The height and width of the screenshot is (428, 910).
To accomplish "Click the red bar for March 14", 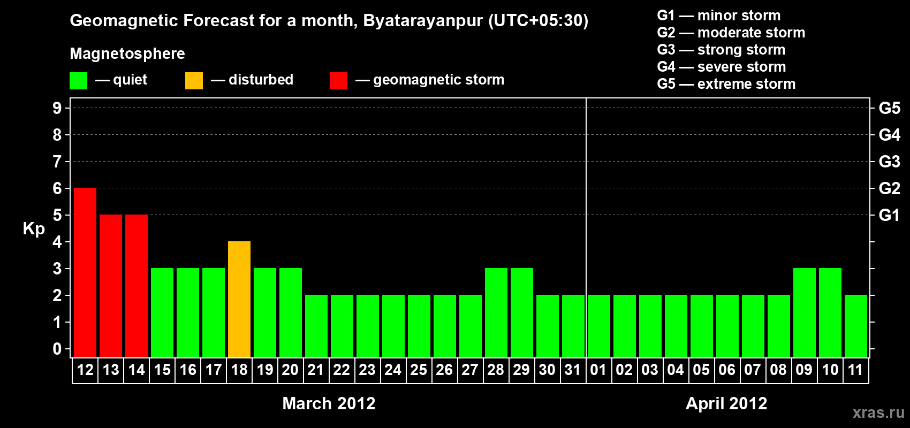I will (x=136, y=286).
